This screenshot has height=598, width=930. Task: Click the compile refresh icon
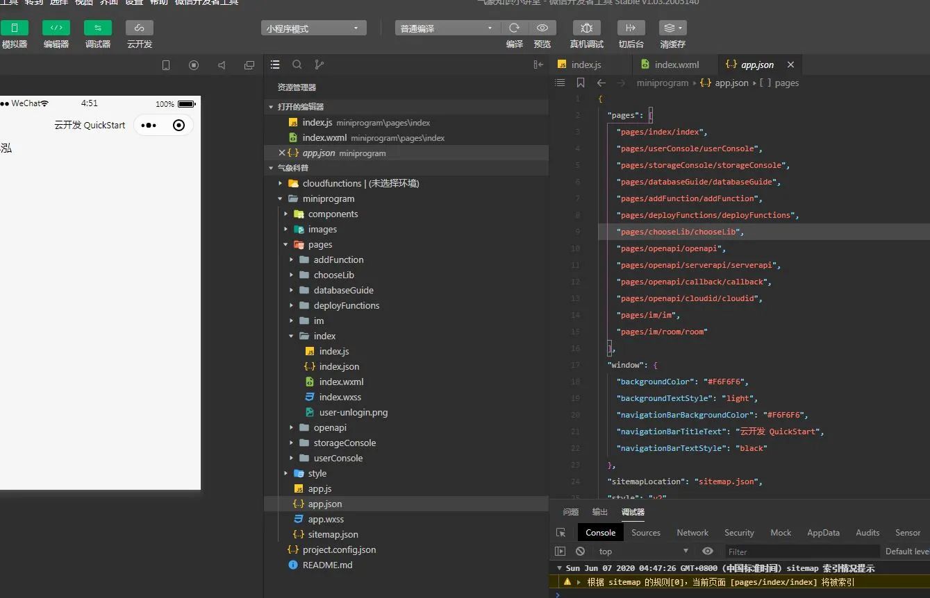pyautogui.click(x=514, y=28)
